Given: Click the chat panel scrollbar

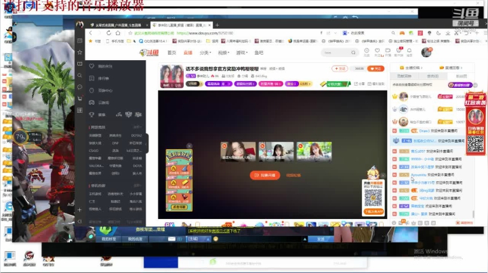Looking at the screenshot, I should (473, 214).
